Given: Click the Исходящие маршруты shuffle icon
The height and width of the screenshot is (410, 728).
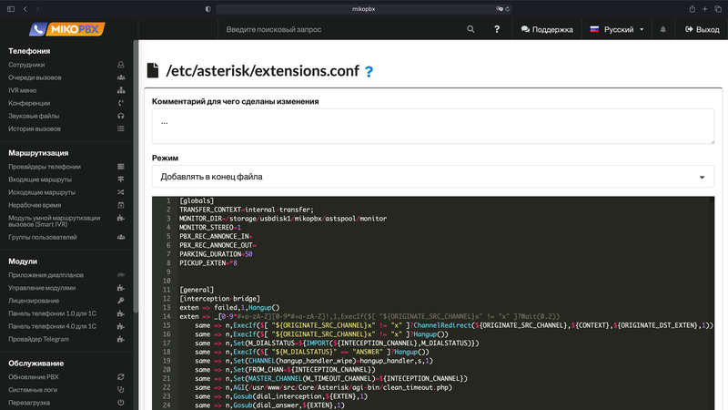Looking at the screenshot, I should click(x=121, y=192).
